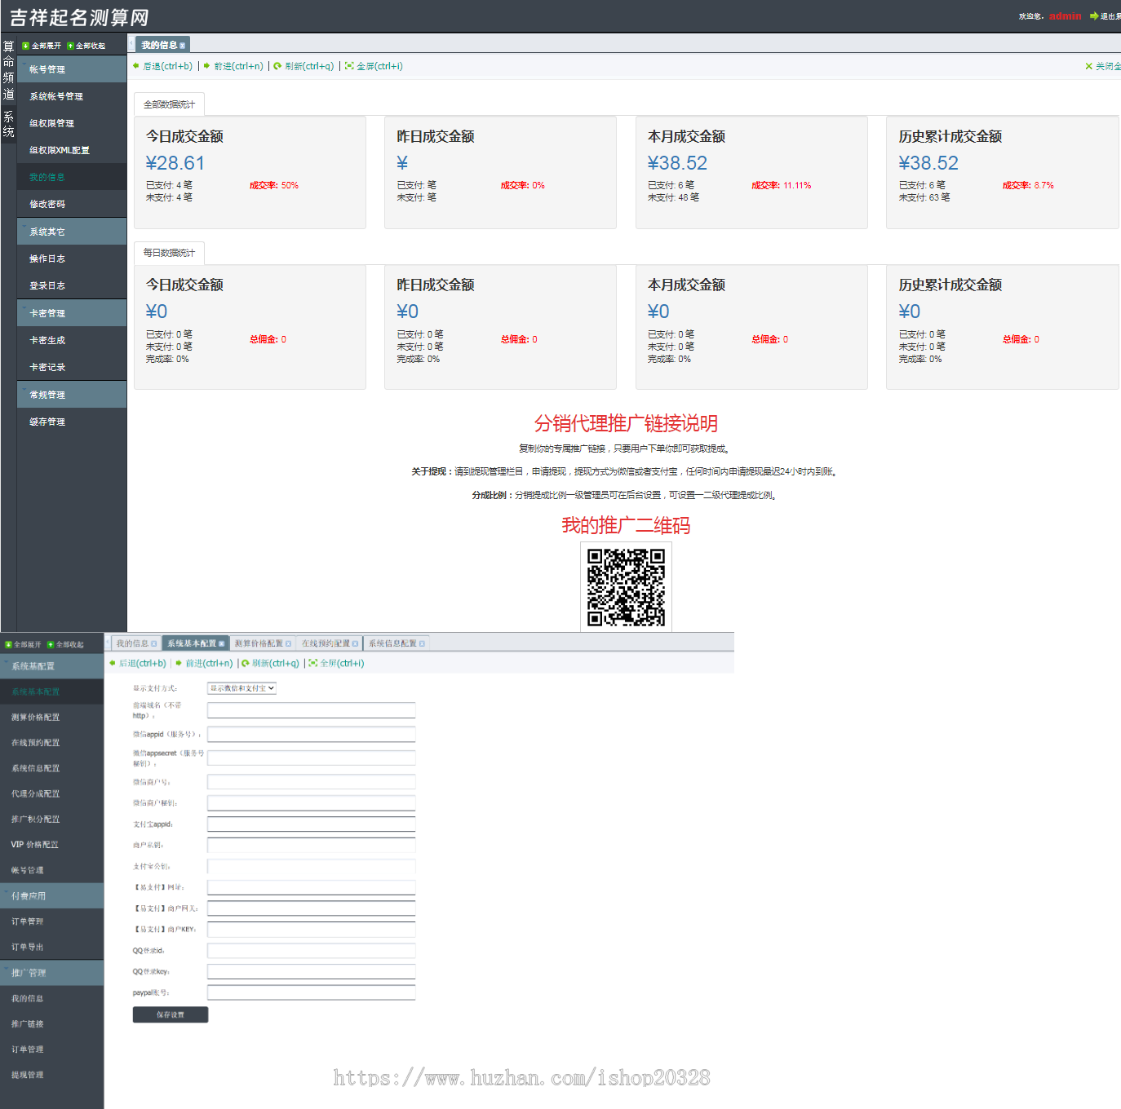
Task: Close the 我的信息 tab in upper panel
Action: 182,46
